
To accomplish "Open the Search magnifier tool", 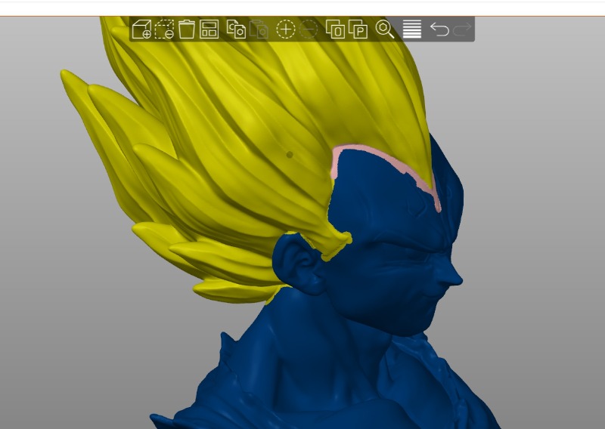I will [x=385, y=29].
